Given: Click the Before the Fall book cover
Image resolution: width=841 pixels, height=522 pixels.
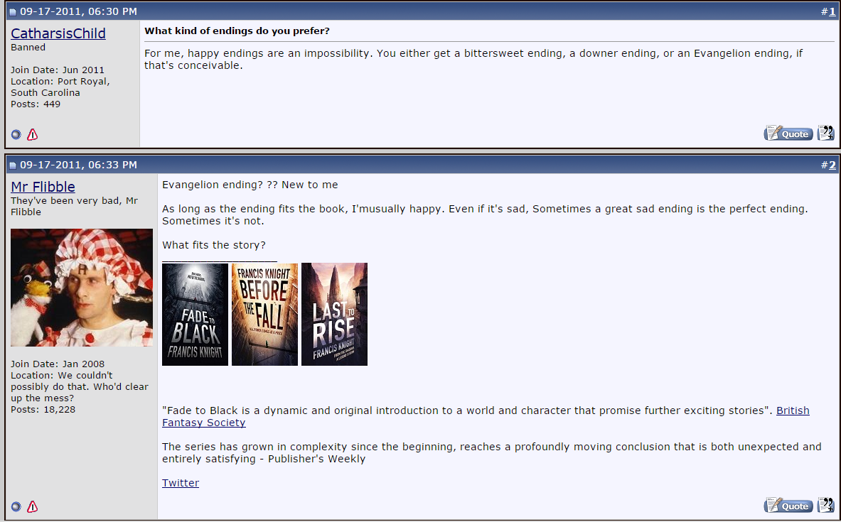Looking at the screenshot, I should (264, 314).
